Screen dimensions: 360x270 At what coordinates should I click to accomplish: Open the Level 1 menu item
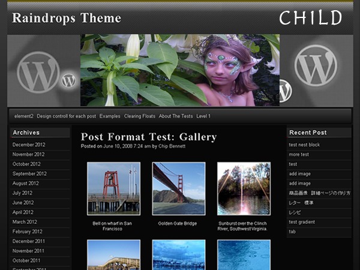click(x=203, y=116)
